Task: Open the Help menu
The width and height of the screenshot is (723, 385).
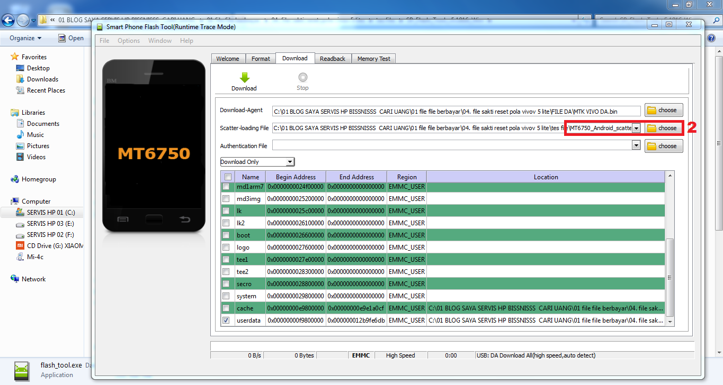Action: 186,41
